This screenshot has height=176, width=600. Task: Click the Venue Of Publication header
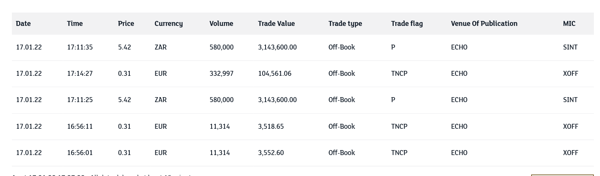484,24
